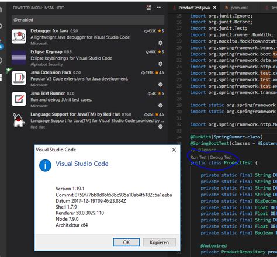
Task: Click the public class ProductTest declaration
Action: [224, 163]
